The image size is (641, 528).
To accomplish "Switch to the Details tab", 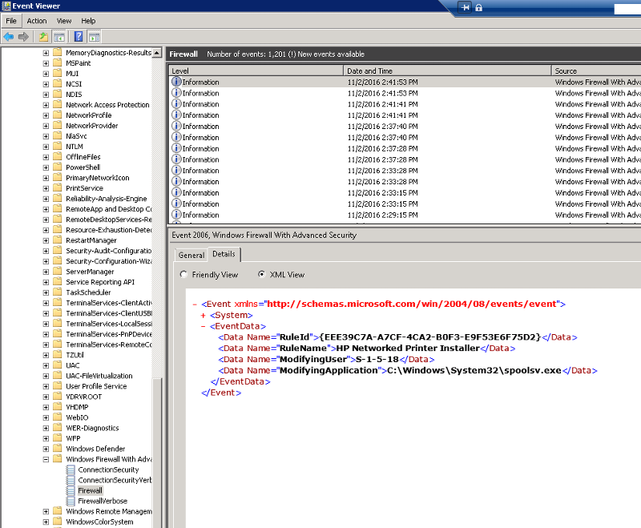I will (224, 254).
